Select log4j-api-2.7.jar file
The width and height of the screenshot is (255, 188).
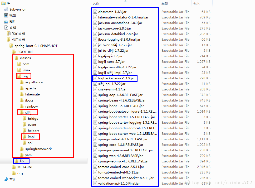[110, 56]
